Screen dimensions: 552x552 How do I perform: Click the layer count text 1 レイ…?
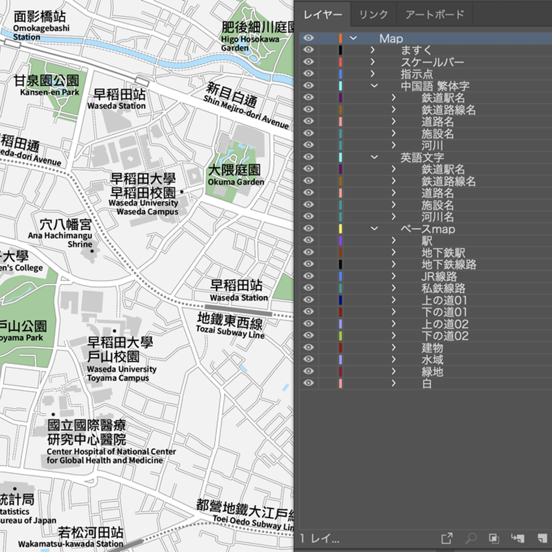tap(320, 538)
